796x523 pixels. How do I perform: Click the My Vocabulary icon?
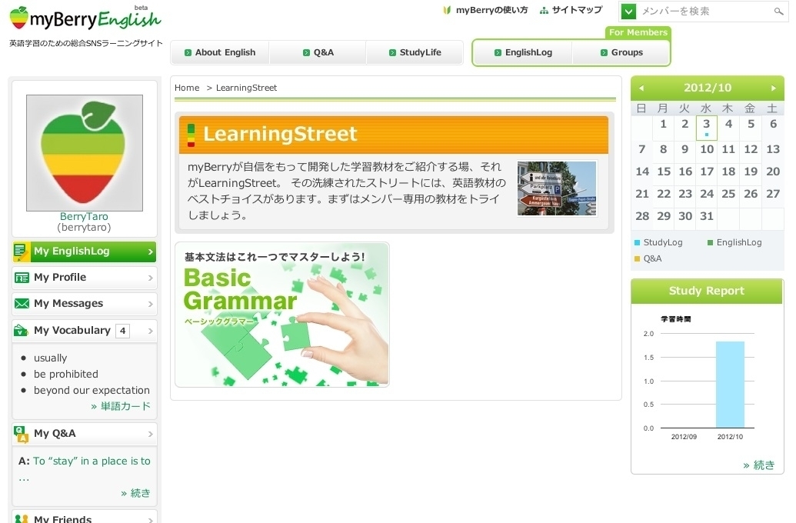pos(21,330)
